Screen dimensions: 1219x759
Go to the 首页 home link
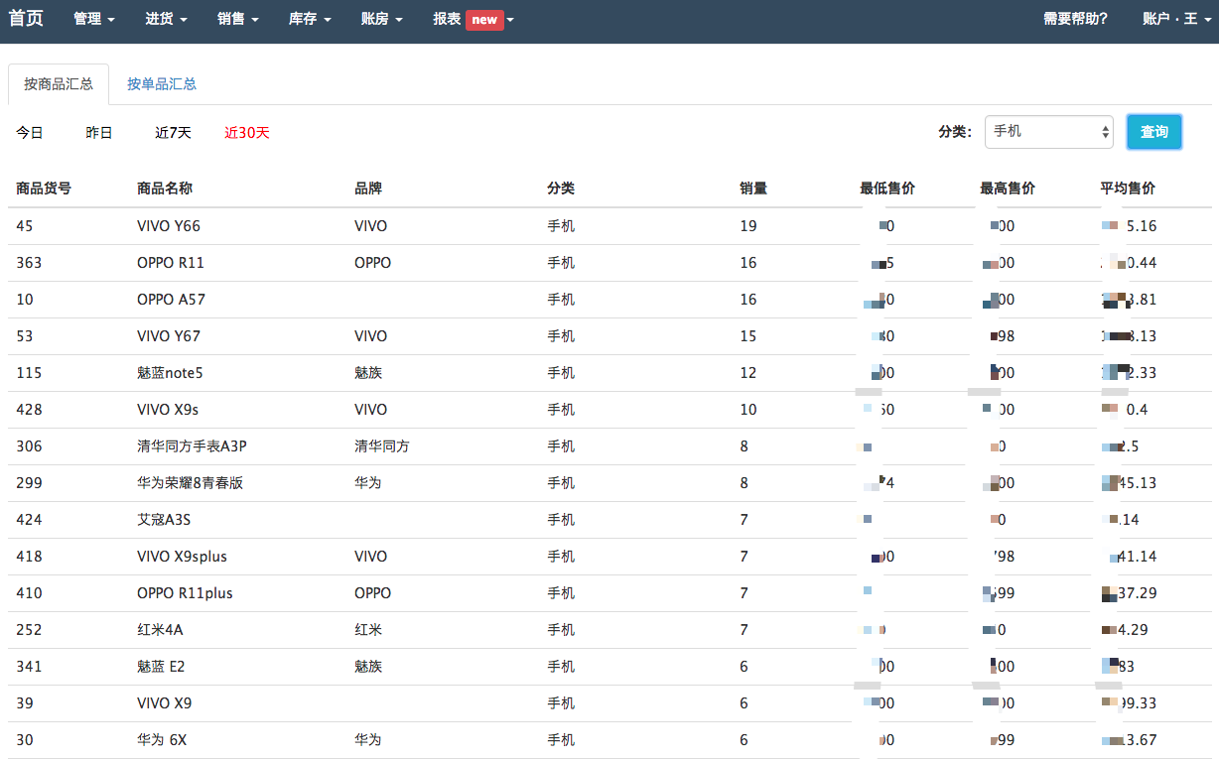coord(26,19)
